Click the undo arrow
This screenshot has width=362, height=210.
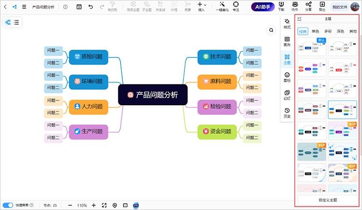90,7
